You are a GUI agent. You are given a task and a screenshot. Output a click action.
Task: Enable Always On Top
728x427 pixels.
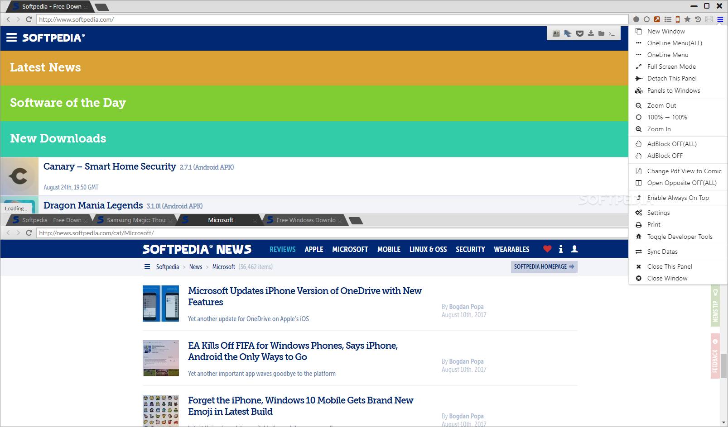(x=678, y=198)
